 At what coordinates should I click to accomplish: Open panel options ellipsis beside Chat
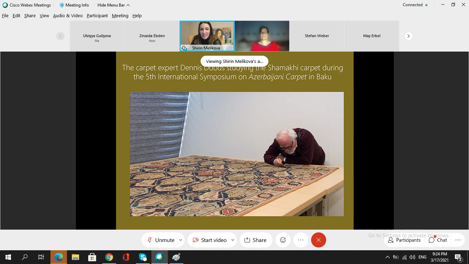458,240
